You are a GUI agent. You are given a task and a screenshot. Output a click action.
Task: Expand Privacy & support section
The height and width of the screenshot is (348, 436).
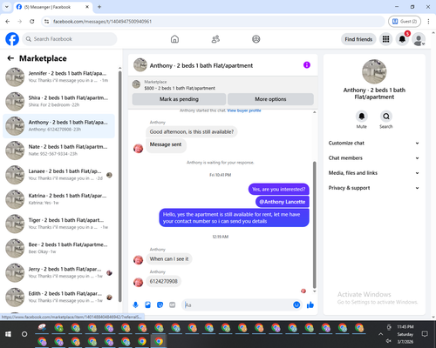click(374, 188)
